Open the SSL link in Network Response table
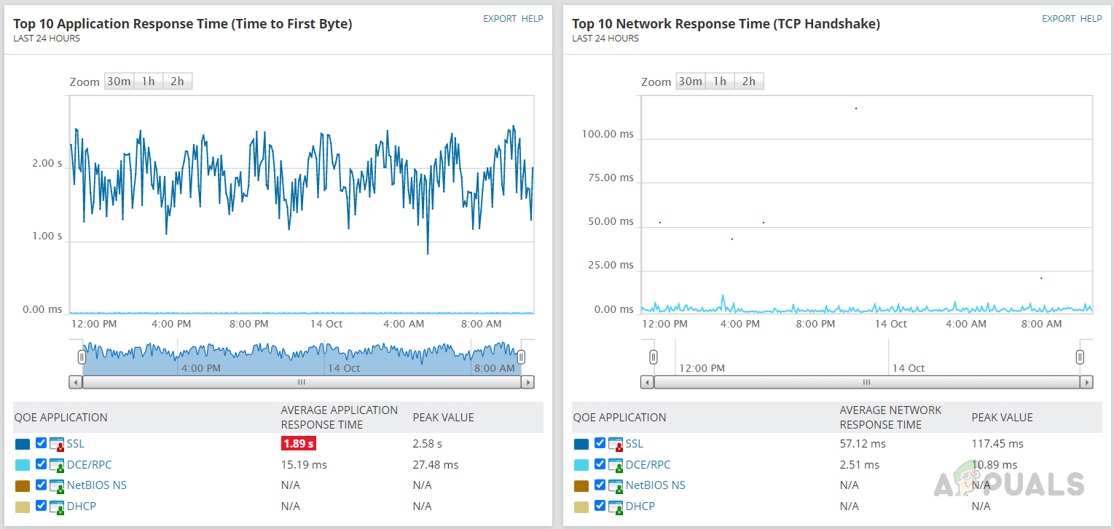The width and height of the screenshot is (1114, 529). [635, 444]
